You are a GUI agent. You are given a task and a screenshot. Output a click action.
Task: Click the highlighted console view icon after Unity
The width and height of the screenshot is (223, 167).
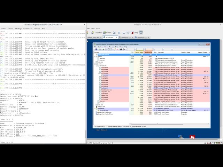141,32
